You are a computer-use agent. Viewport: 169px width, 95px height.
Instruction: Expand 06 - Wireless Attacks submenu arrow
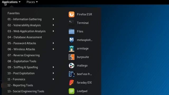53,49
